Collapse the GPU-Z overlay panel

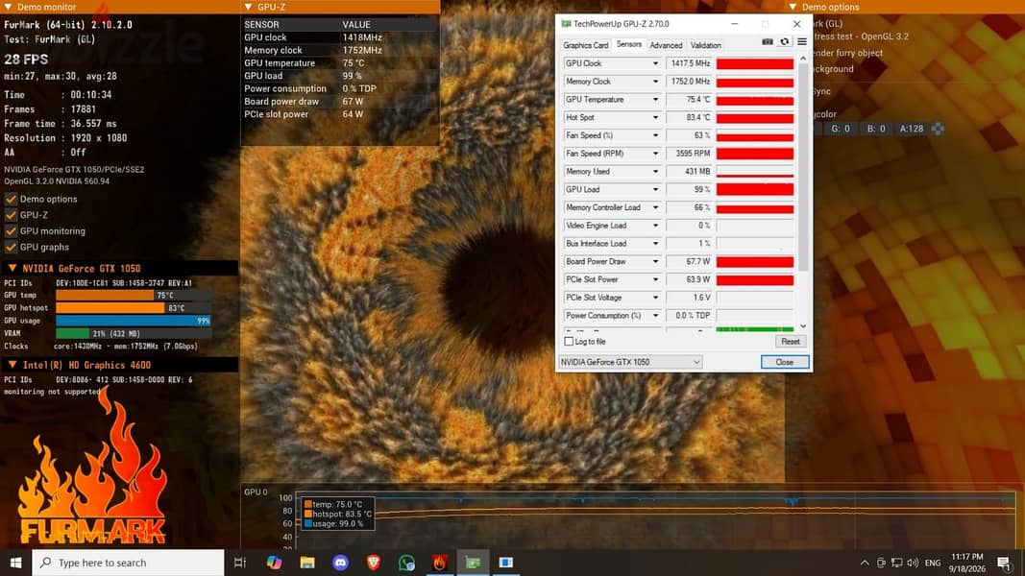(x=249, y=7)
